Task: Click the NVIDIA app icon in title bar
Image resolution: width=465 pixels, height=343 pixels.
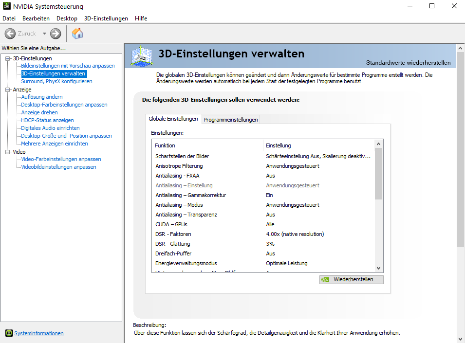Action: [x=6, y=6]
